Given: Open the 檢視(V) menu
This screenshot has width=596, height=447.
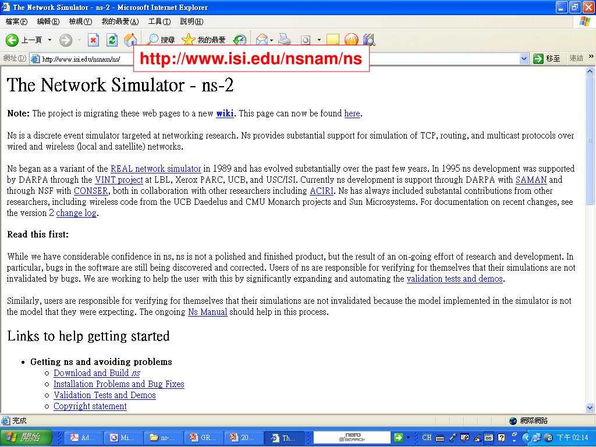Looking at the screenshot, I should [x=80, y=22].
